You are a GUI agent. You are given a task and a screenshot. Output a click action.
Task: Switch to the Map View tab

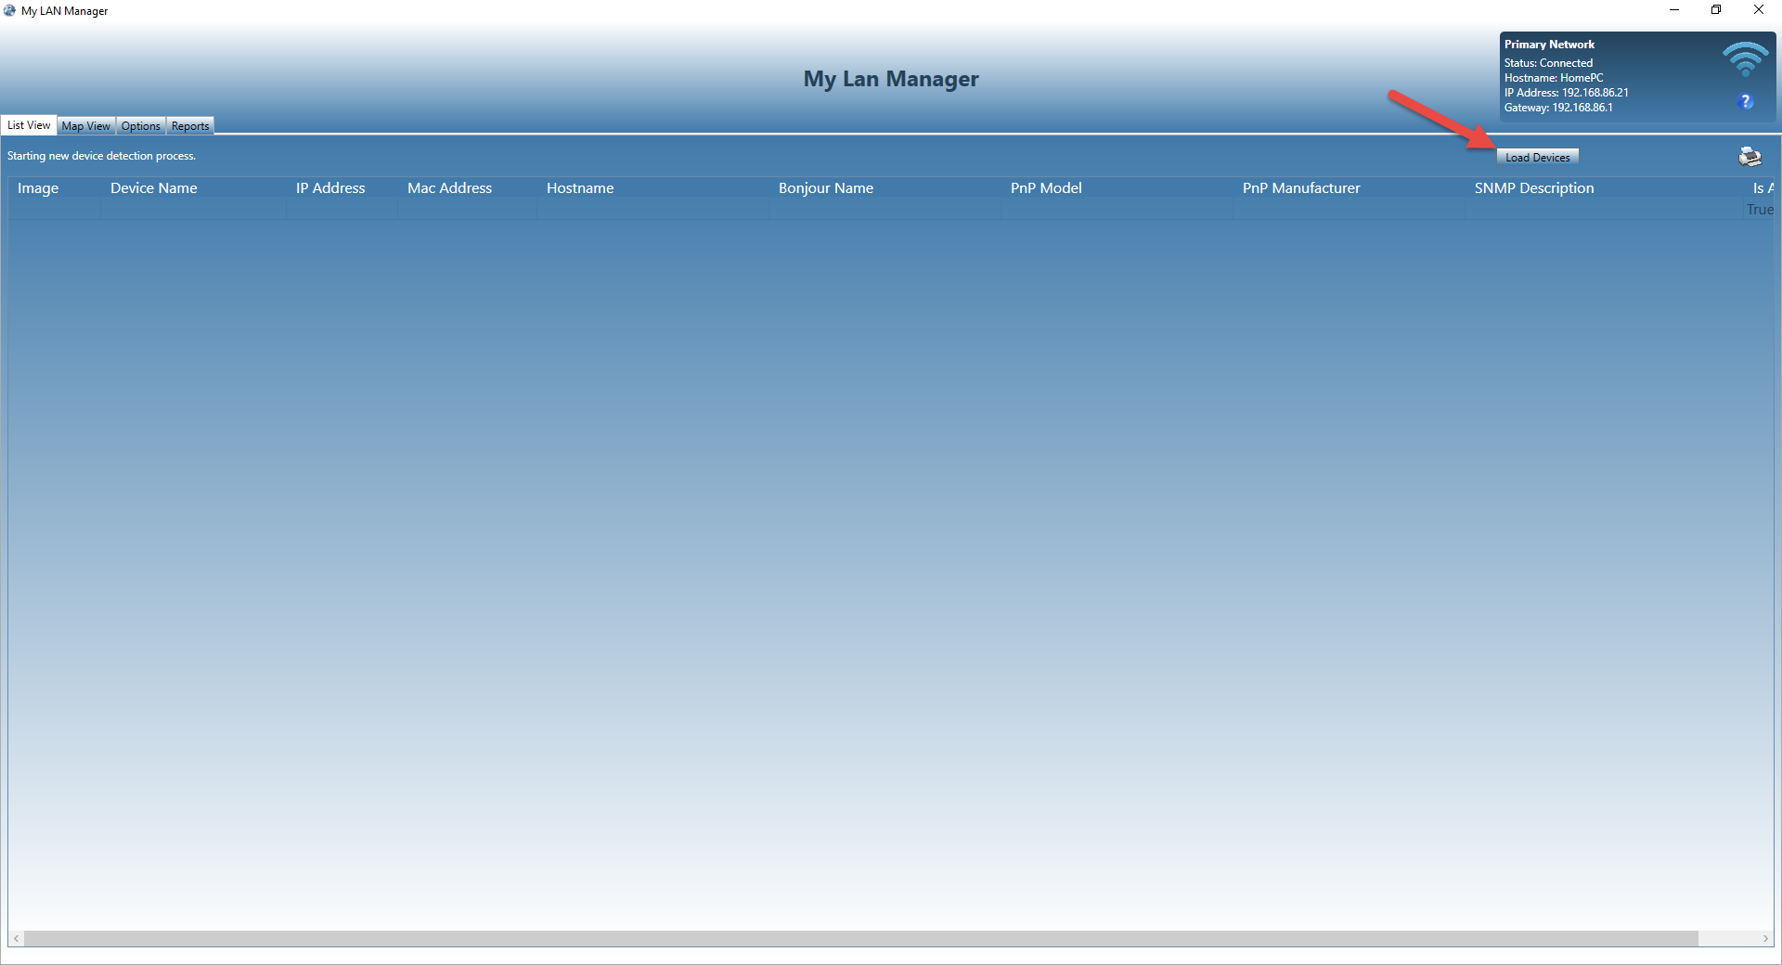(x=85, y=126)
